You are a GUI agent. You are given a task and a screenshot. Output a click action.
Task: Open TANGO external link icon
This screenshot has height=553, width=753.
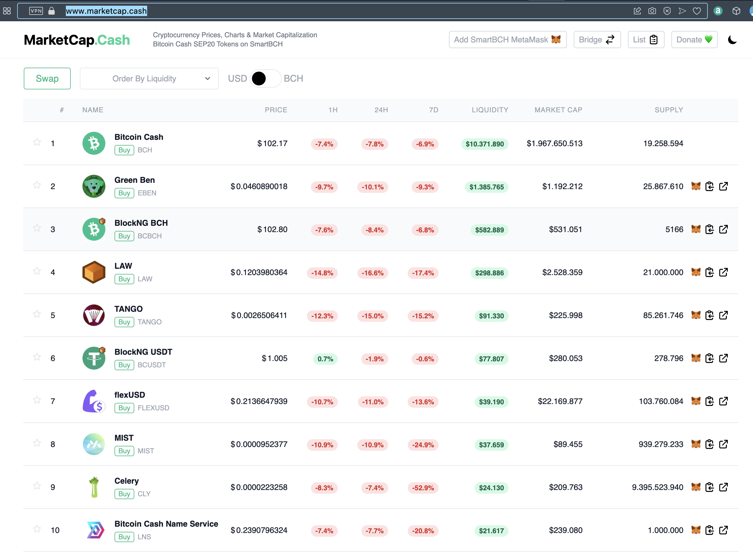pyautogui.click(x=724, y=315)
